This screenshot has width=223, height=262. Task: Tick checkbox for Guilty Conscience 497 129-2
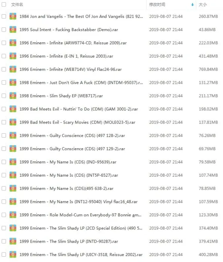[4, 149]
